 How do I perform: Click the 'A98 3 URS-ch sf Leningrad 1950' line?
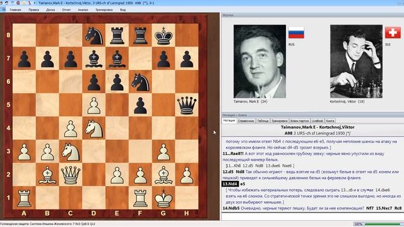click(x=318, y=133)
